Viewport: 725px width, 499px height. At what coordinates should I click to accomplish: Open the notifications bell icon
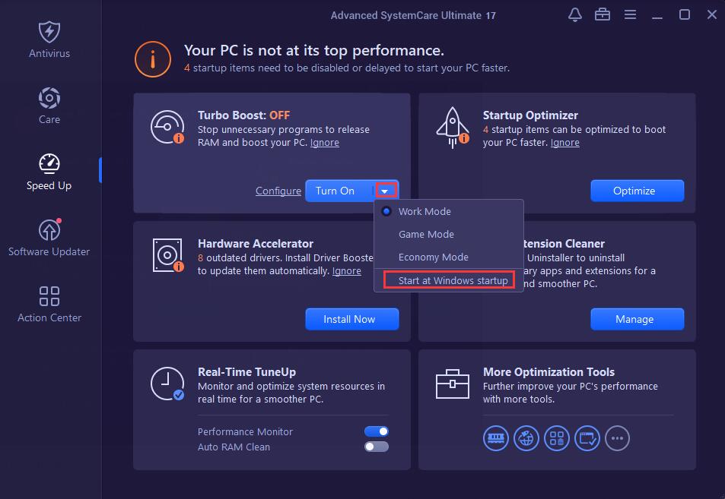[x=574, y=14]
